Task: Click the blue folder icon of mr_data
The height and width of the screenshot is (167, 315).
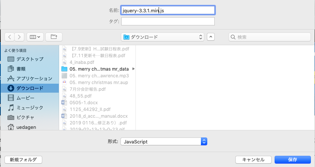Action: pyautogui.click(x=64, y=69)
